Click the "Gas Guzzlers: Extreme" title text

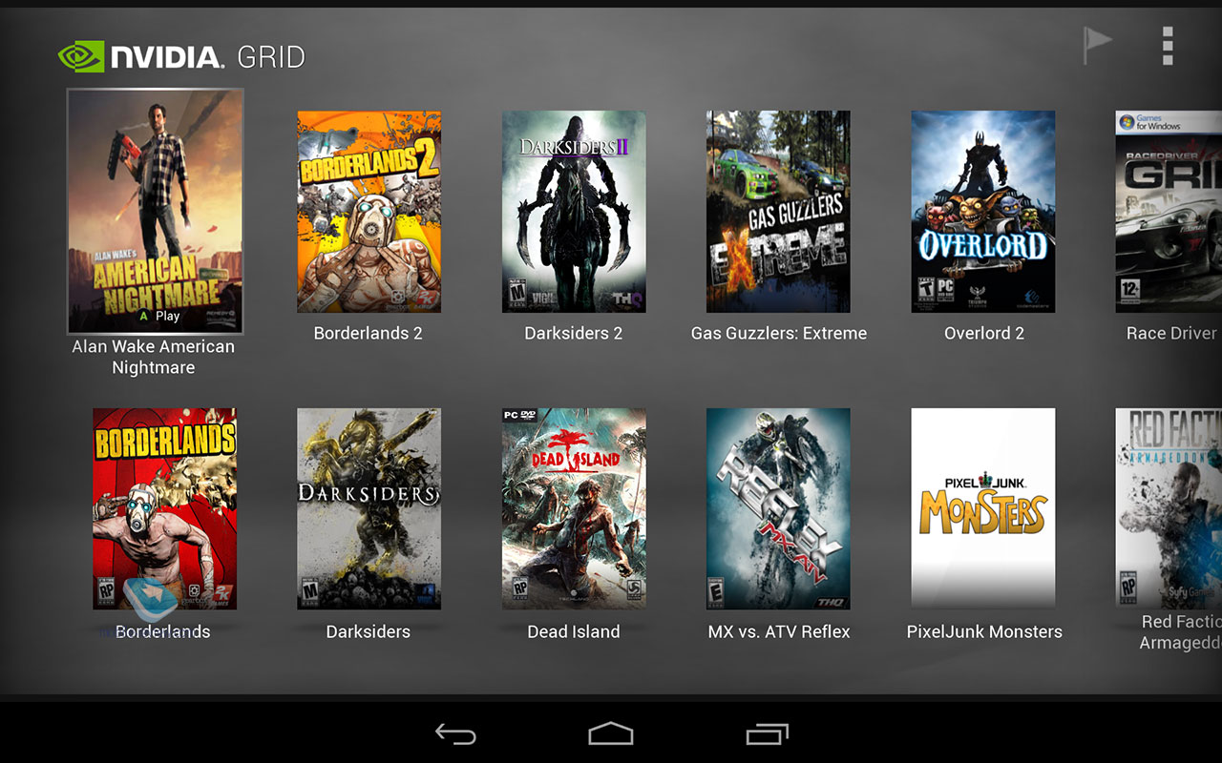coord(779,333)
